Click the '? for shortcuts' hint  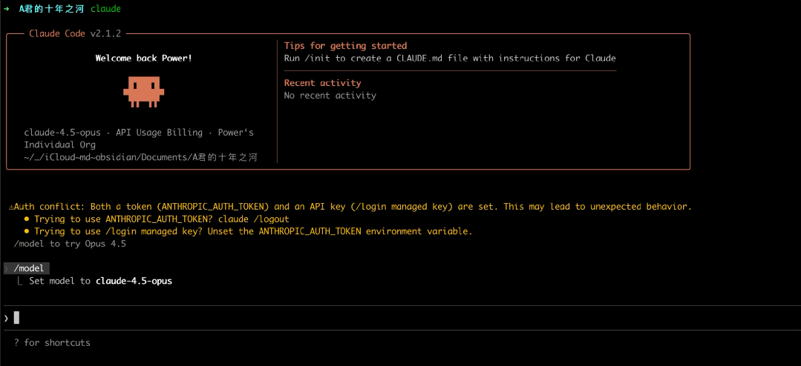(52, 342)
